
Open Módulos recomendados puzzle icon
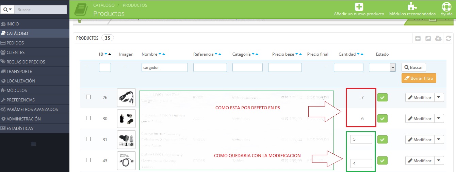(412, 7)
